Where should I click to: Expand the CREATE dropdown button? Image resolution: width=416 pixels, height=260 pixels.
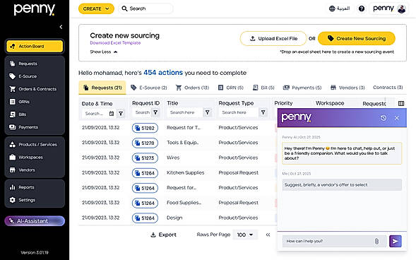[96, 8]
